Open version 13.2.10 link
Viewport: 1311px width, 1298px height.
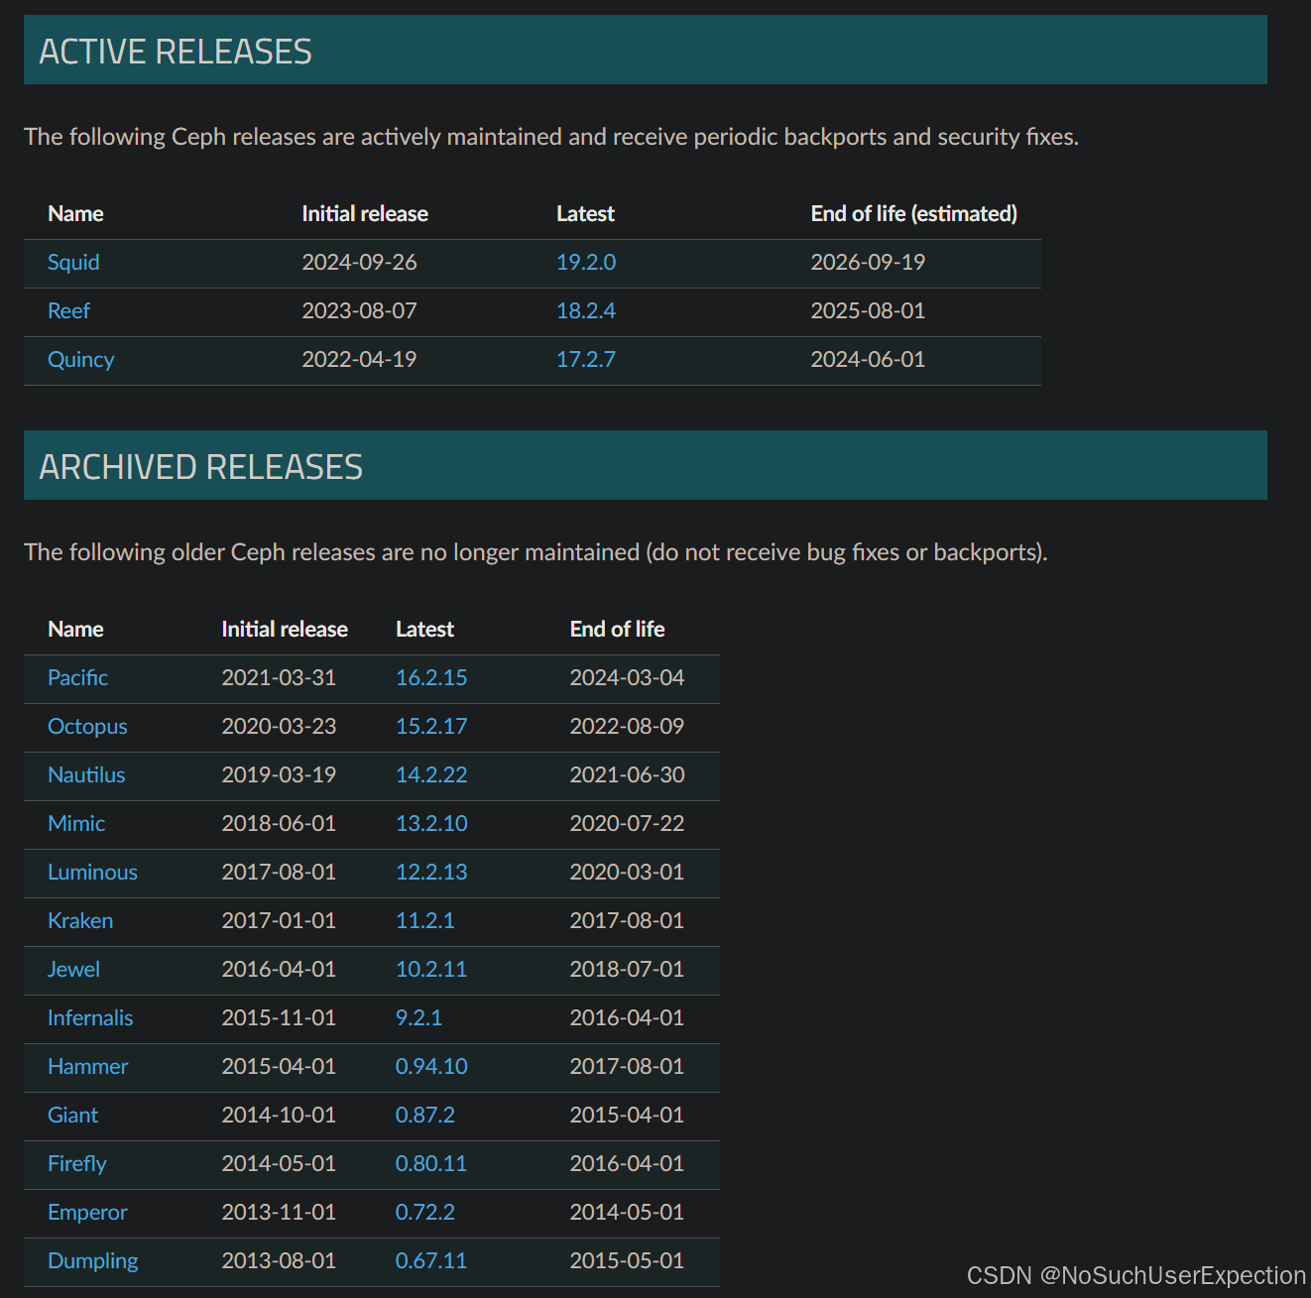click(431, 824)
